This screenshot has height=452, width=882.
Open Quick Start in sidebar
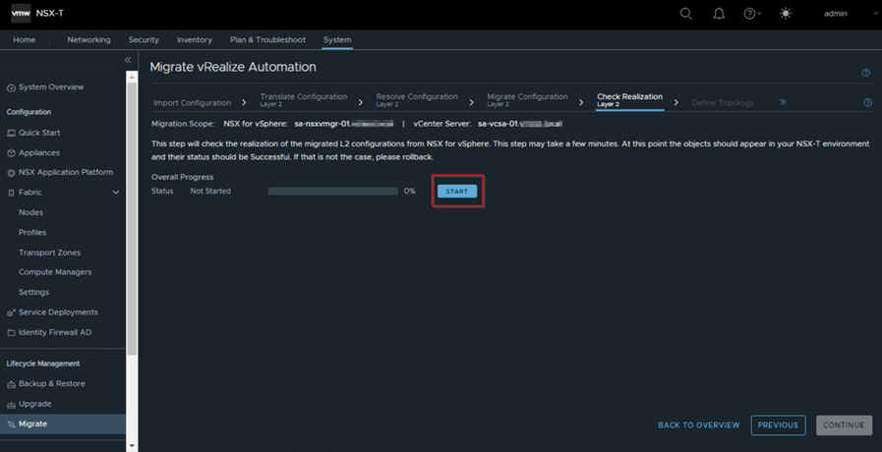coord(39,133)
